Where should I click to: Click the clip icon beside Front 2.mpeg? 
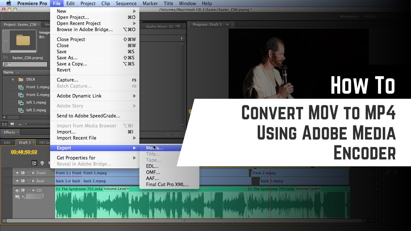tap(21, 95)
